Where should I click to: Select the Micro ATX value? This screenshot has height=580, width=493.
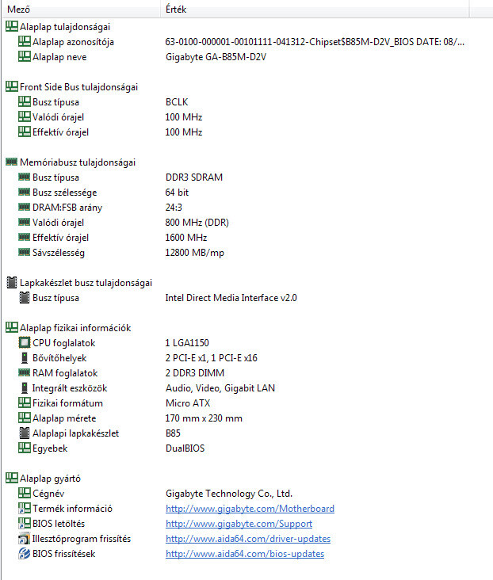(188, 403)
